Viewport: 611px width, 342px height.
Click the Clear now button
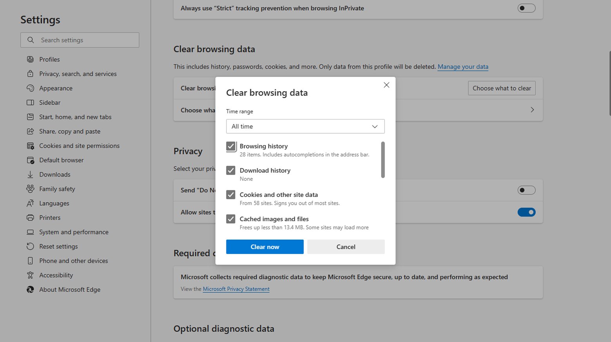click(x=265, y=247)
